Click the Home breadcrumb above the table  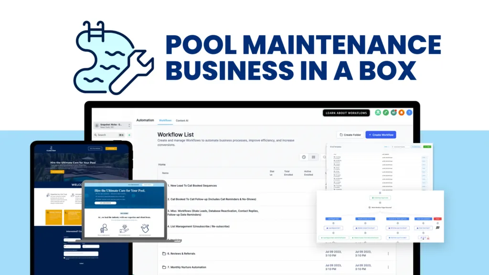tap(162, 165)
